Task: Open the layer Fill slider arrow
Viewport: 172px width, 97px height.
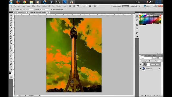Action: point(162,61)
